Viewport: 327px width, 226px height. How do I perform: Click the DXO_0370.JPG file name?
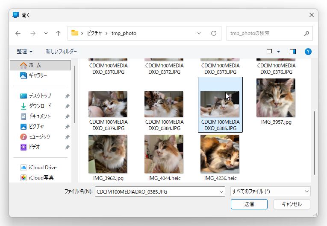(x=109, y=69)
